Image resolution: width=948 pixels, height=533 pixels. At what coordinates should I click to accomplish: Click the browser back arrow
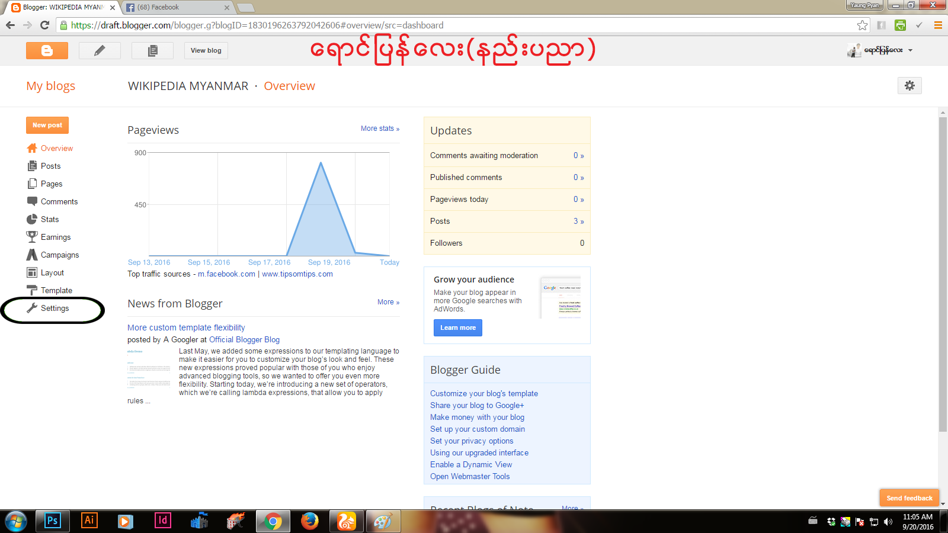[10, 25]
